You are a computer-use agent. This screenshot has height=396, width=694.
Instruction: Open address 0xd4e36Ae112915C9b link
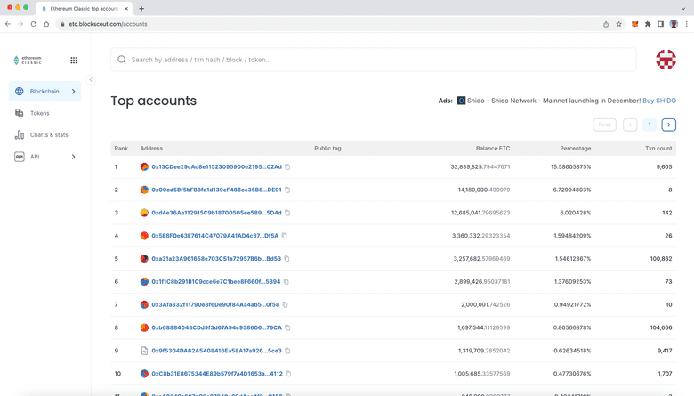point(216,213)
